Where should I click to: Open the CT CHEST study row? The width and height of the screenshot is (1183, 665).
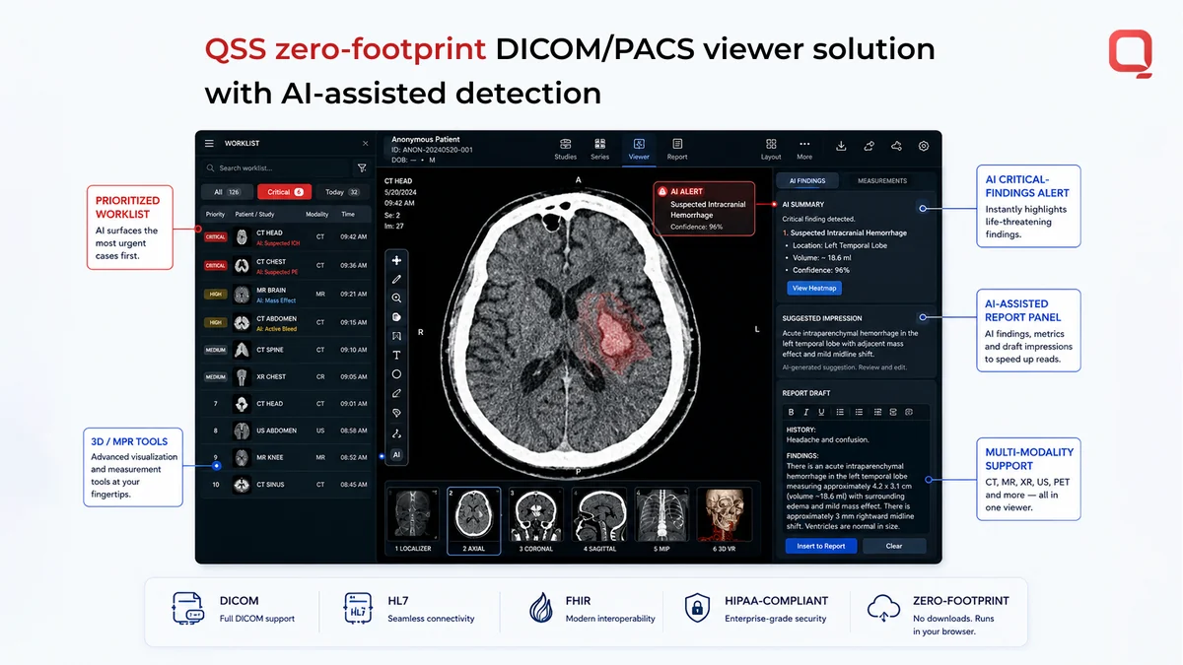(285, 266)
